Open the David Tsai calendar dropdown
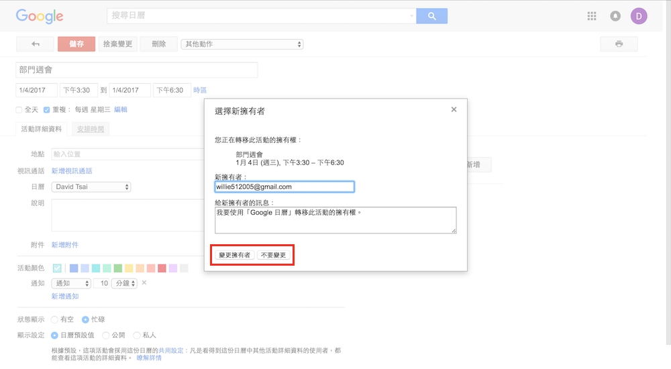Image resolution: width=671 pixels, height=369 pixels. pyautogui.click(x=91, y=187)
